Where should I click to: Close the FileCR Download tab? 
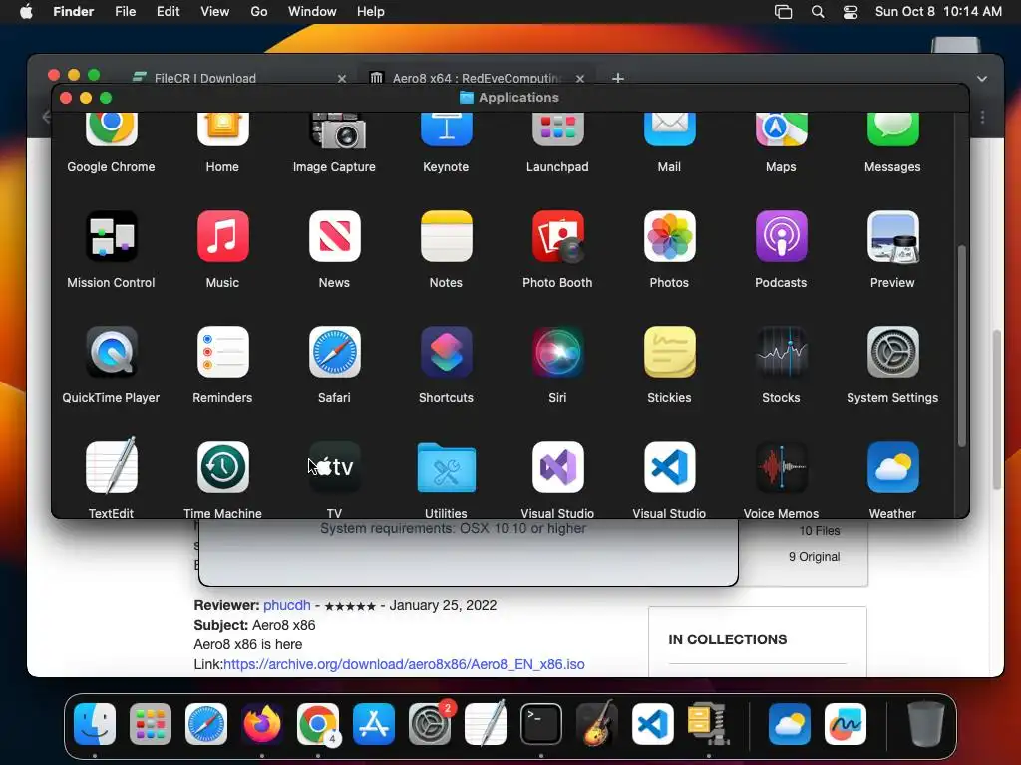(342, 78)
